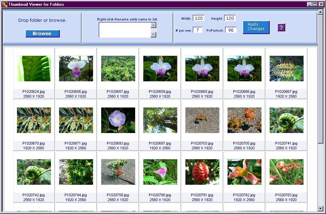The width and height of the screenshot is (326, 214).
Task: Click the Apply Changes button
Action: [256, 27]
